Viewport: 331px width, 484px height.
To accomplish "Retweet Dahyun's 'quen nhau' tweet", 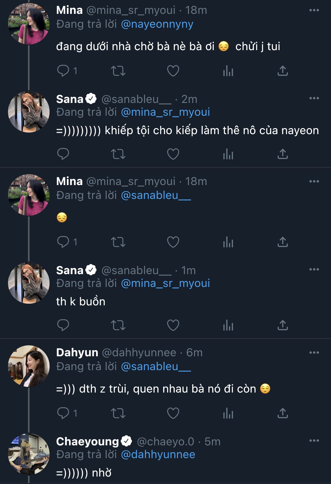I will coord(118,413).
